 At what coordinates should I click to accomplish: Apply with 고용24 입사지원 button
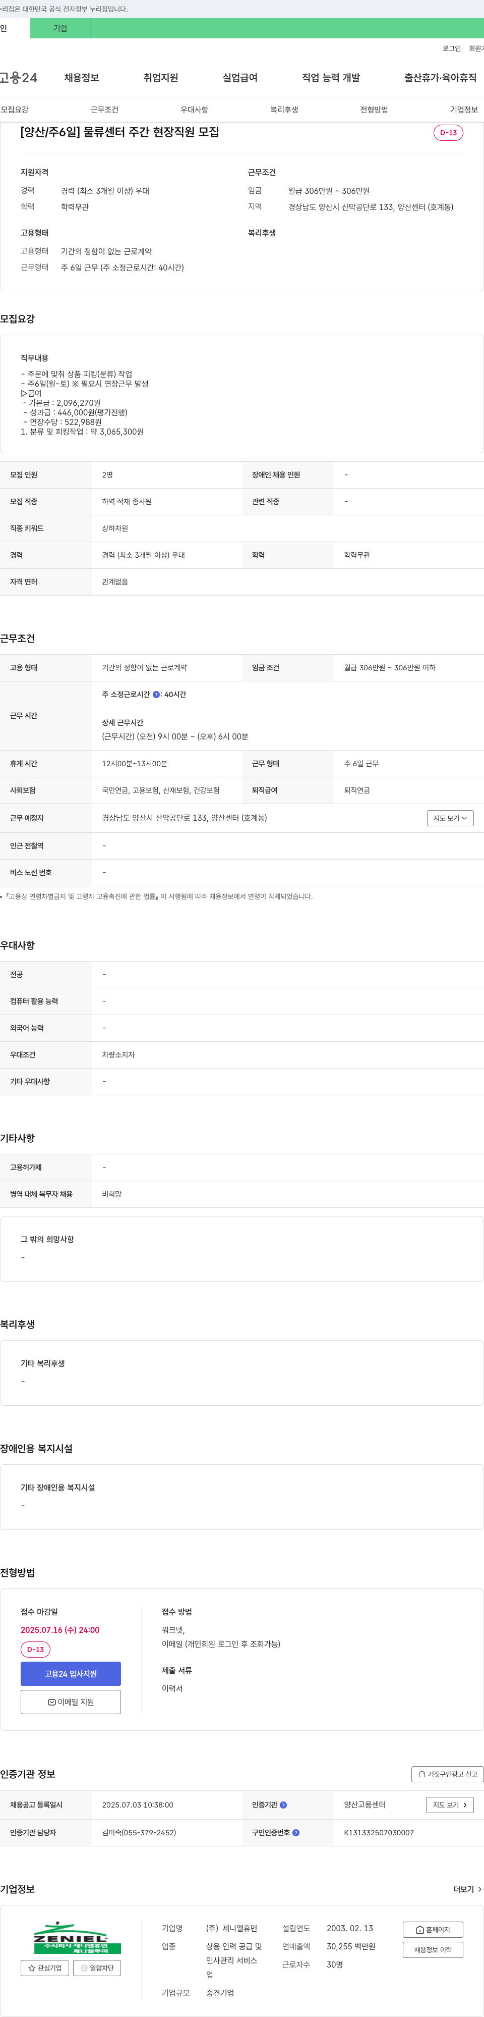71,1673
